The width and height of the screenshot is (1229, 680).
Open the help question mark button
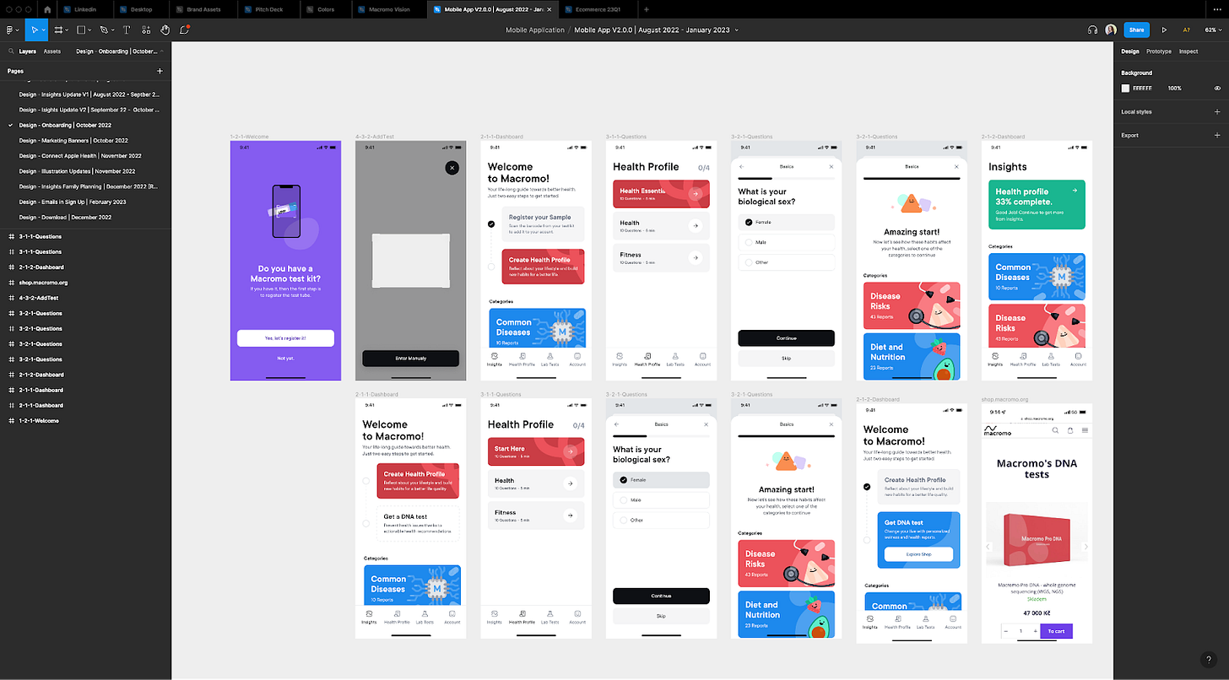coord(1208,660)
